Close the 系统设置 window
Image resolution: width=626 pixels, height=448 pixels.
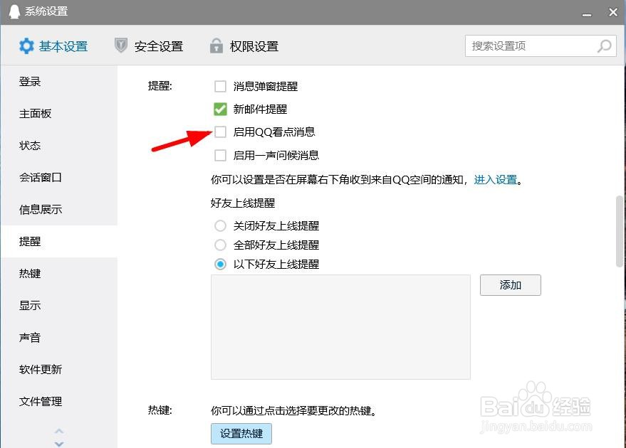coord(613,12)
